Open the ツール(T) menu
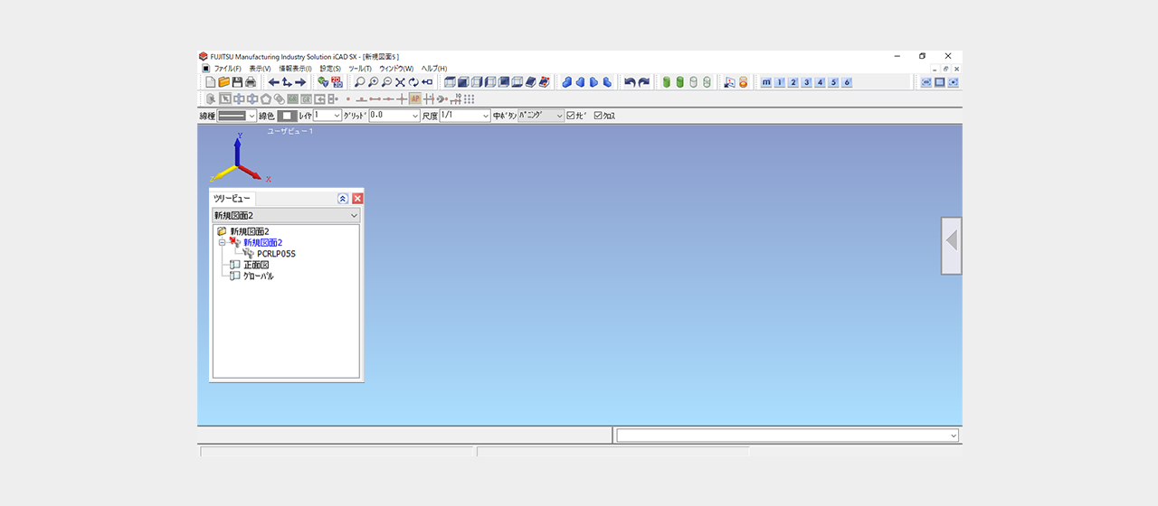 click(x=360, y=69)
